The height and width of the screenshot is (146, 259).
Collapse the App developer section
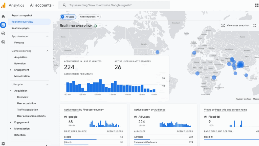coord(47,36)
